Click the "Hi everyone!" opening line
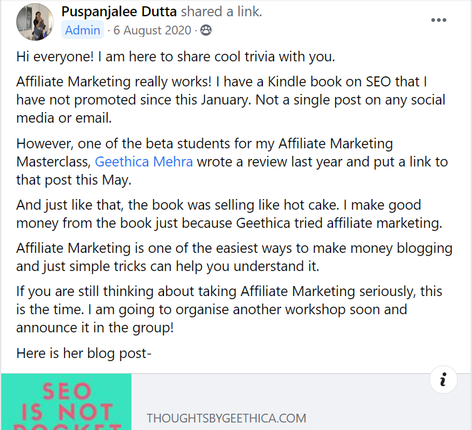This screenshot has height=430, width=472. click(176, 56)
